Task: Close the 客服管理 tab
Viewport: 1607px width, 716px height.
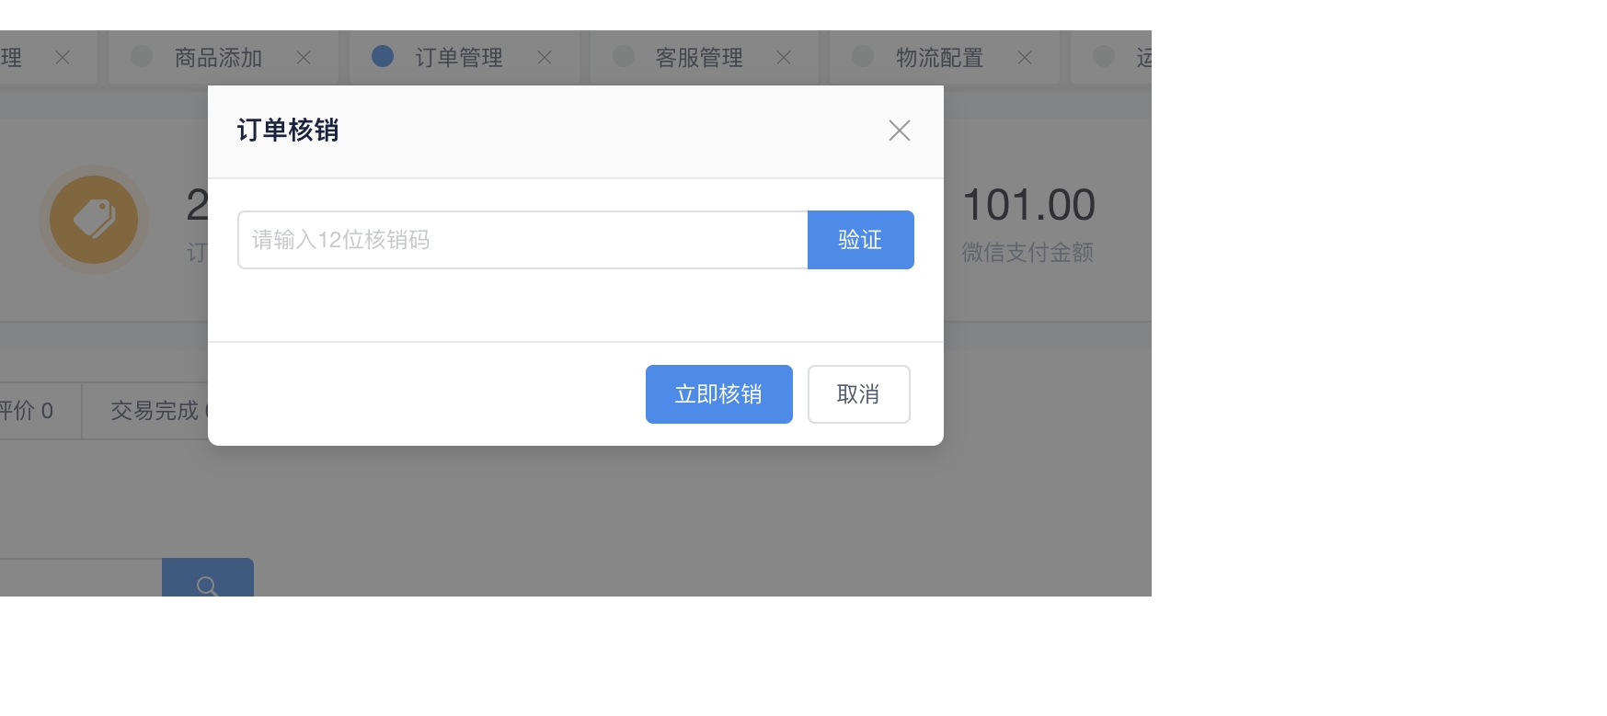Action: click(784, 58)
